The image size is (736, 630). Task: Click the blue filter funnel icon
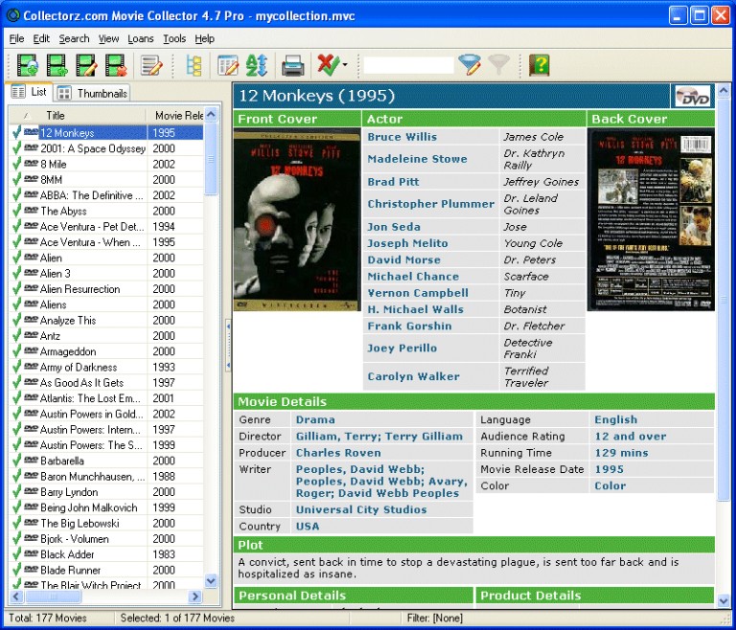click(469, 65)
